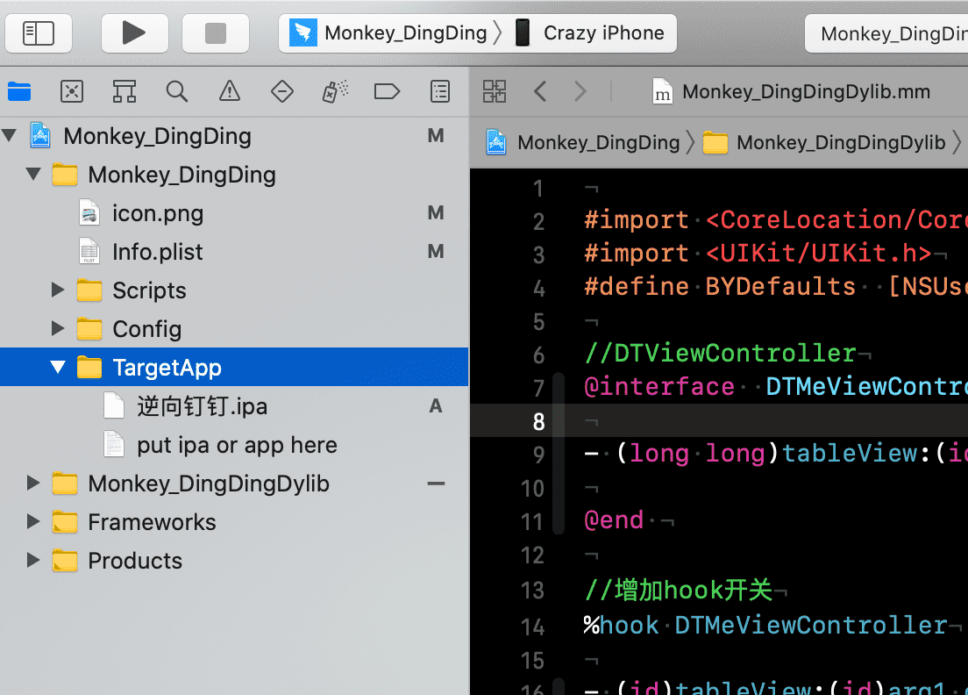Click the Monkey_DingDingDylib folder breadcrumb
968x695 pixels.
[824, 142]
